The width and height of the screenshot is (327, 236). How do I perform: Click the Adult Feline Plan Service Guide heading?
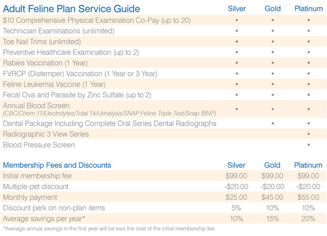71,9
